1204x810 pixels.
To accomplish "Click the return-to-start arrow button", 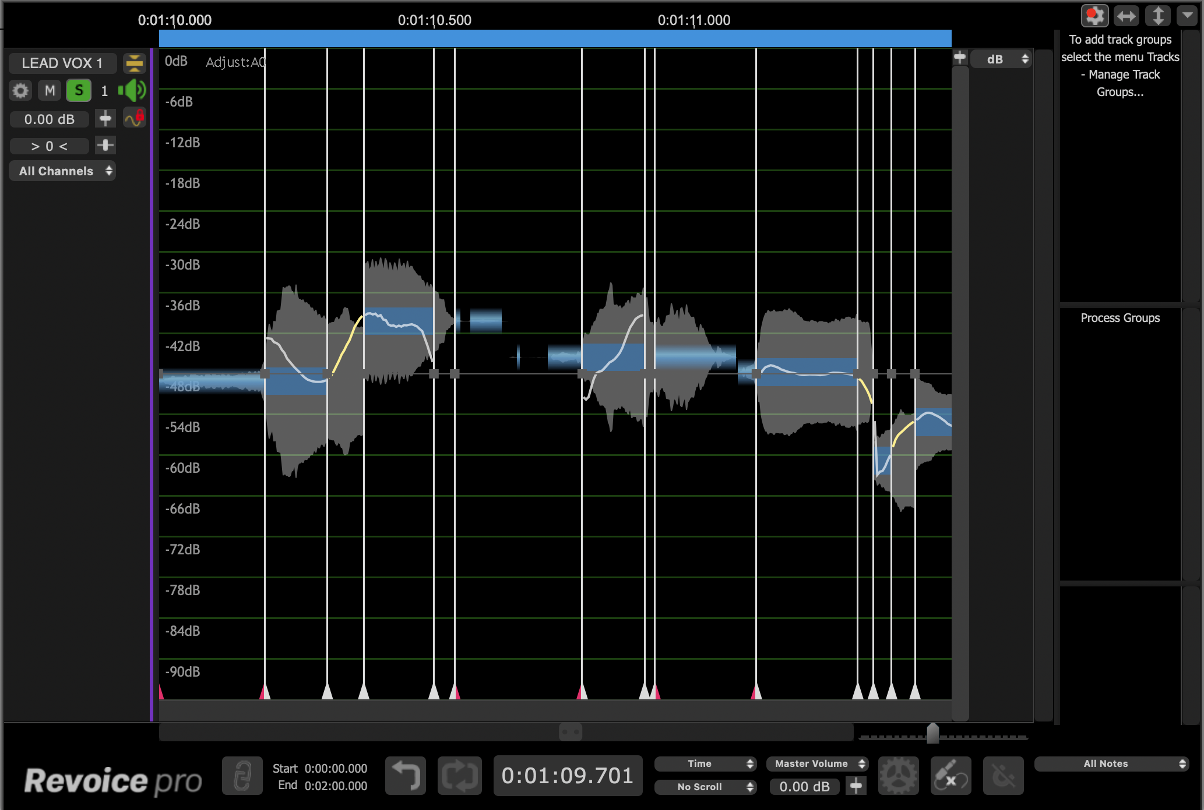I will pyautogui.click(x=406, y=776).
